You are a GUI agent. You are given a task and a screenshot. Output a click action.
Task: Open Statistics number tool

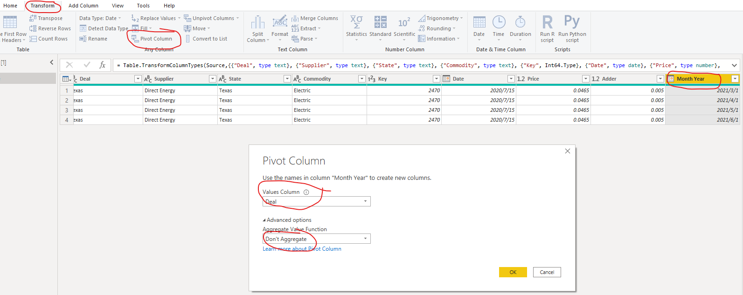(x=356, y=28)
